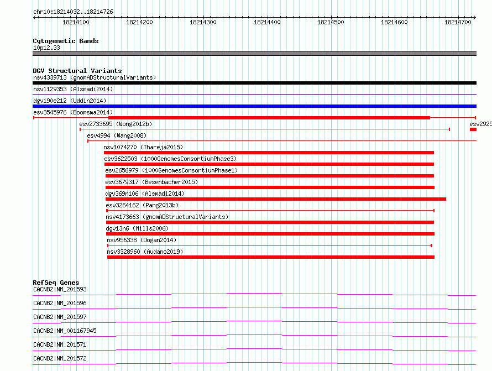This screenshot has width=492, height=371.
Task: Click the 10p12.33 band label
Action: click(x=46, y=48)
